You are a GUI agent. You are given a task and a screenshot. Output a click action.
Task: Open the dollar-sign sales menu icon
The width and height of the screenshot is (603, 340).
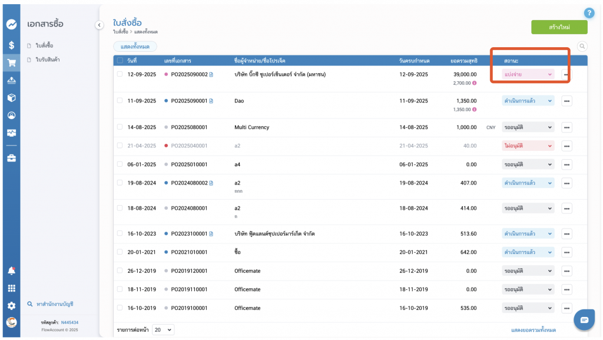click(x=11, y=45)
